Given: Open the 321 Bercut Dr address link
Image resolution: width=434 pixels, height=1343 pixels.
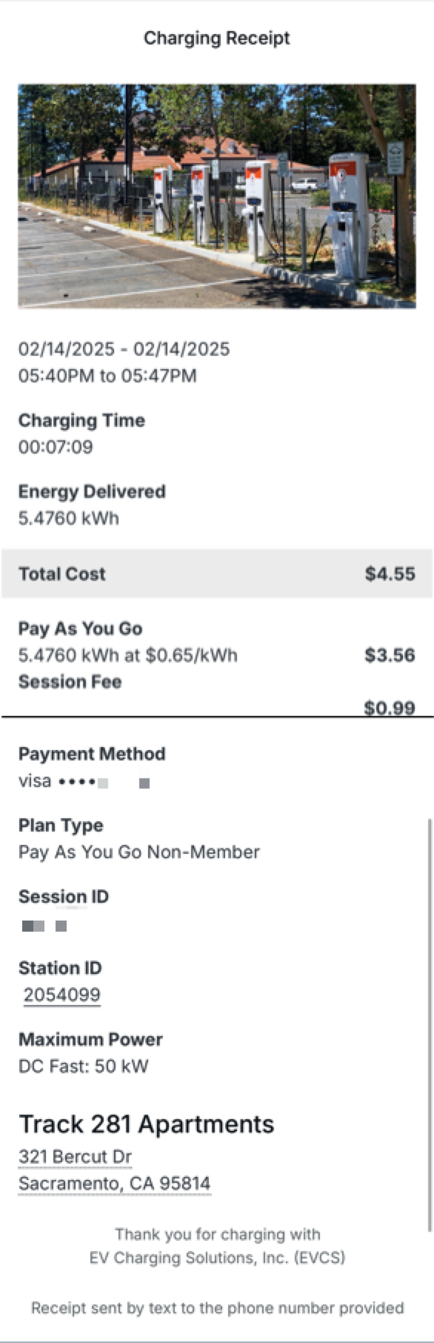Looking at the screenshot, I should [x=75, y=1156].
